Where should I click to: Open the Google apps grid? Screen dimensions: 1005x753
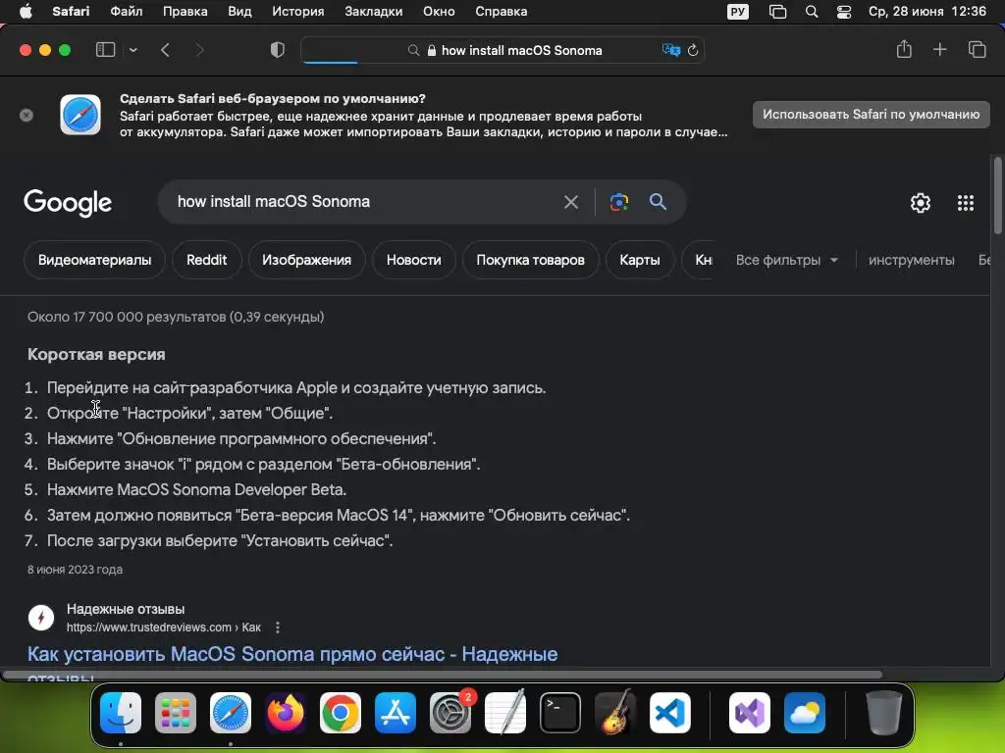[966, 203]
